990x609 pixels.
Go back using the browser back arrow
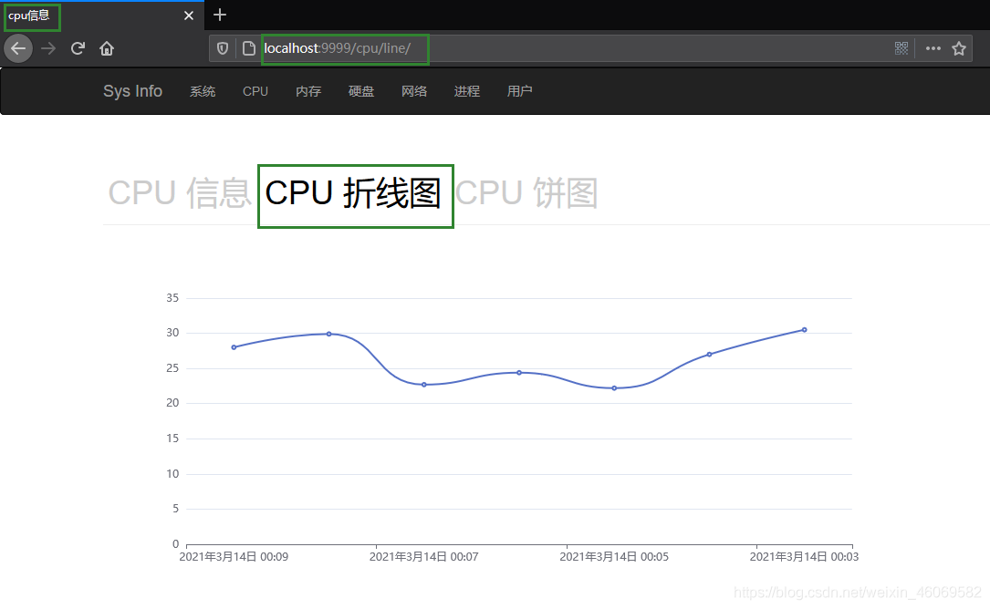point(18,48)
